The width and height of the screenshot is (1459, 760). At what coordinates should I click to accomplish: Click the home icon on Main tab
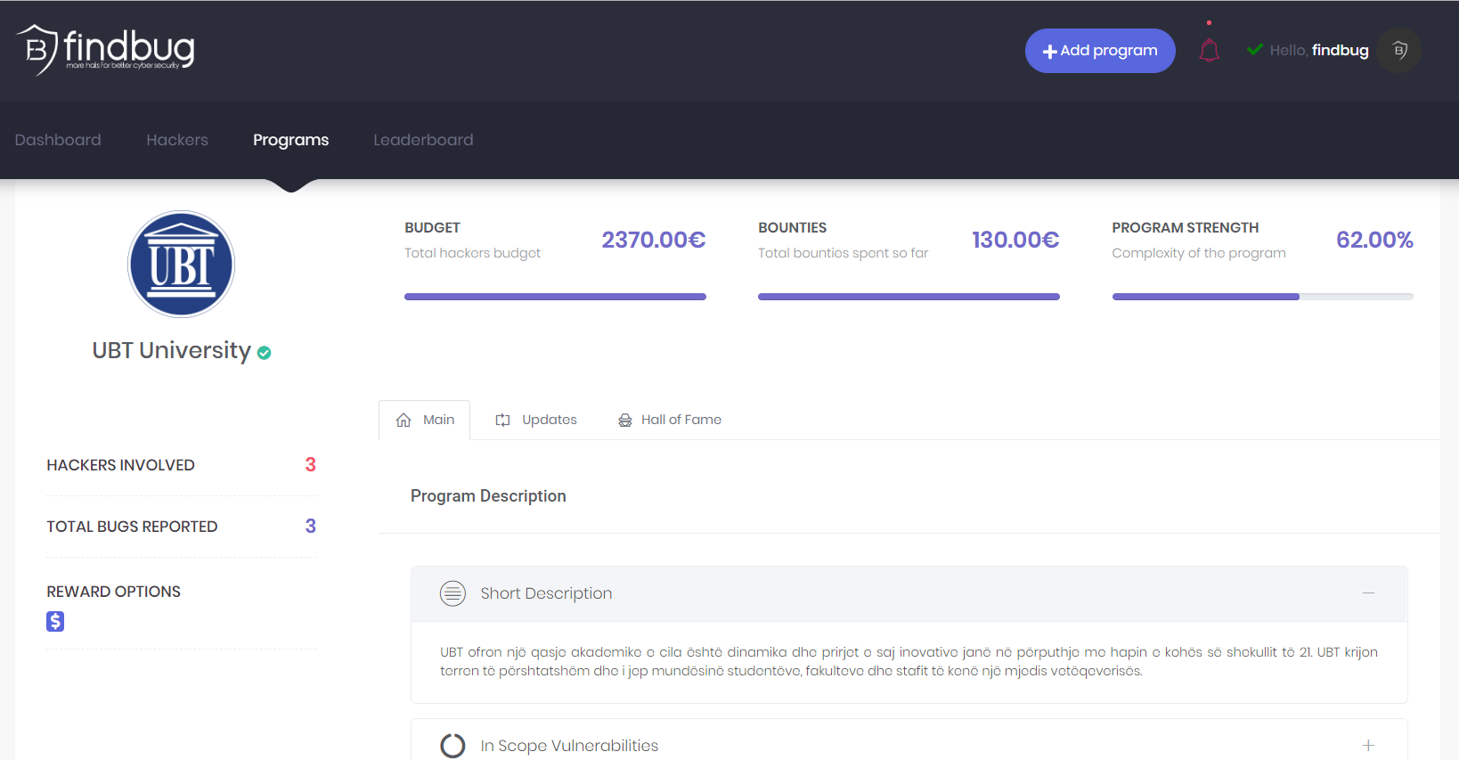click(403, 420)
